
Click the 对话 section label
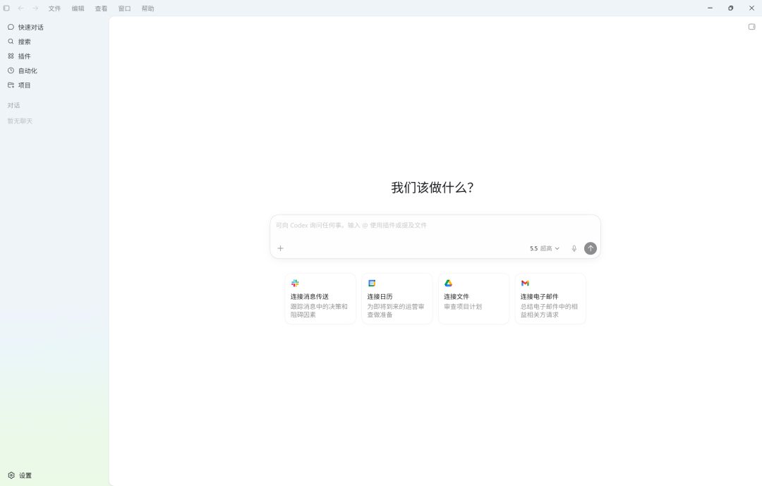click(x=13, y=106)
